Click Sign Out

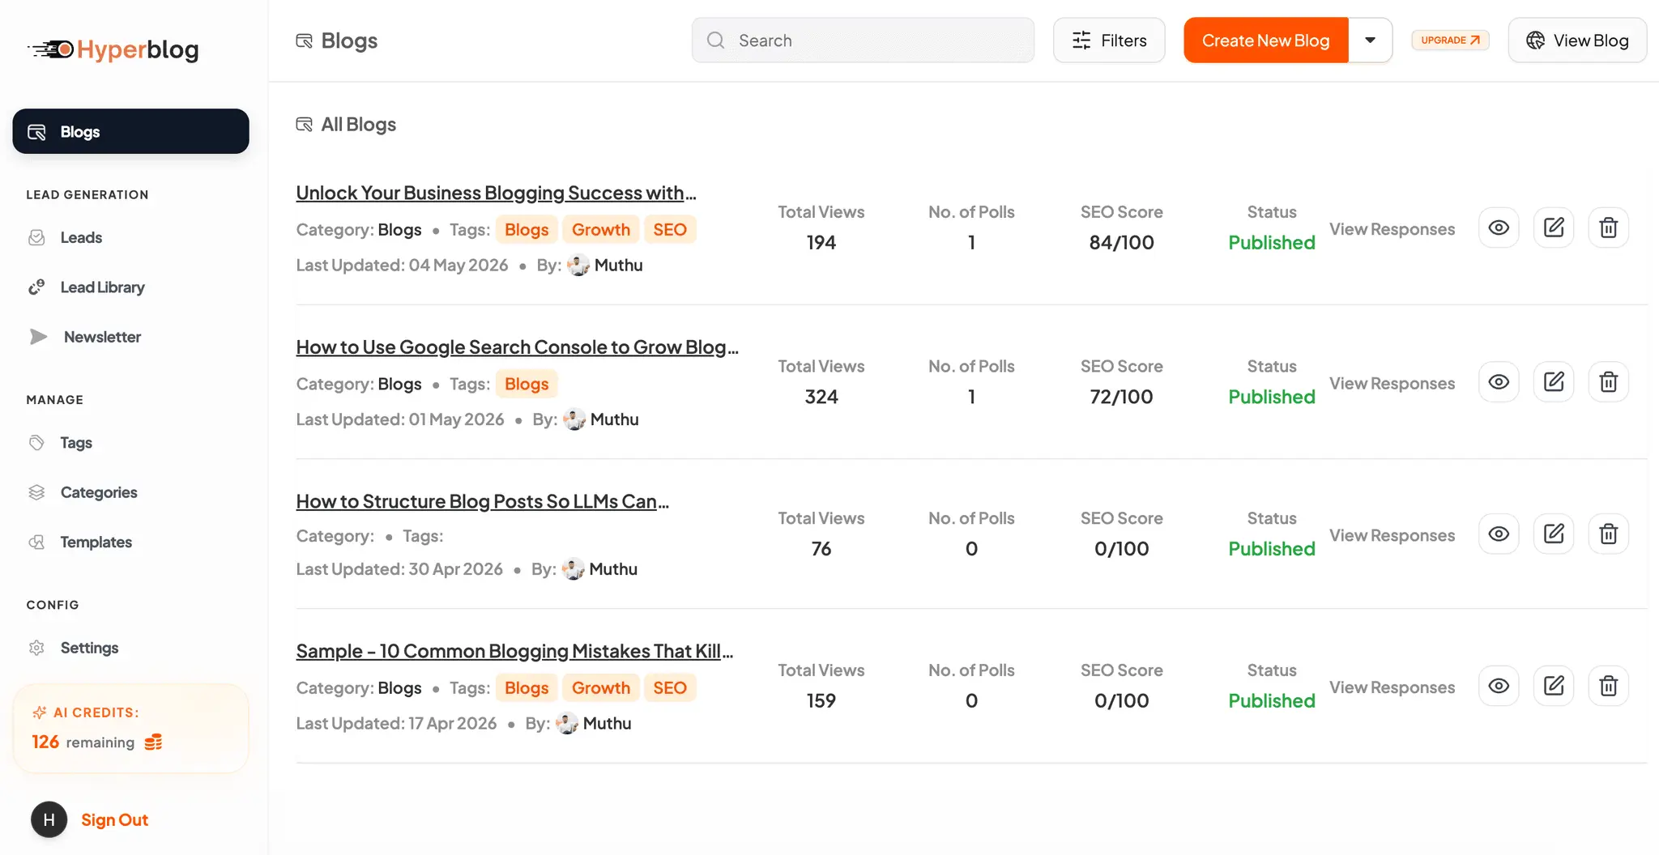pos(114,820)
